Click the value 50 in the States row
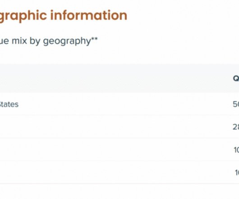239x199 pixels. (x=236, y=104)
